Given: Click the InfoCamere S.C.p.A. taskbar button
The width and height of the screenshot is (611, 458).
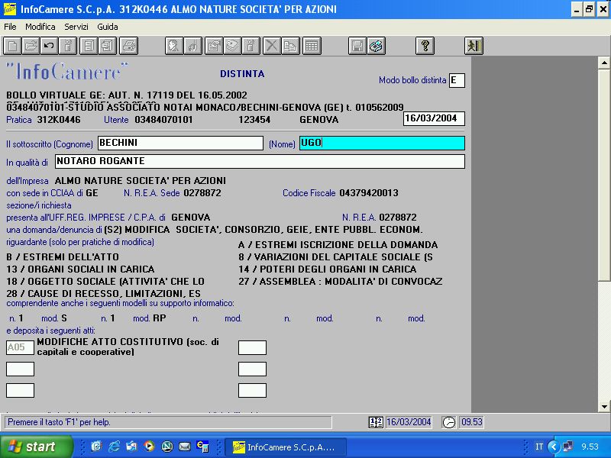Looking at the screenshot, I should point(285,447).
